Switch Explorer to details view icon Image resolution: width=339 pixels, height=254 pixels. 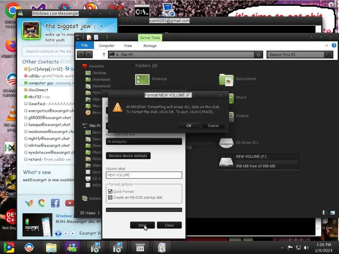tap(325, 213)
